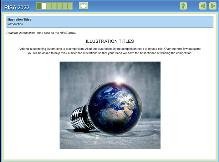Click the timer clock icon

pos(83,6)
